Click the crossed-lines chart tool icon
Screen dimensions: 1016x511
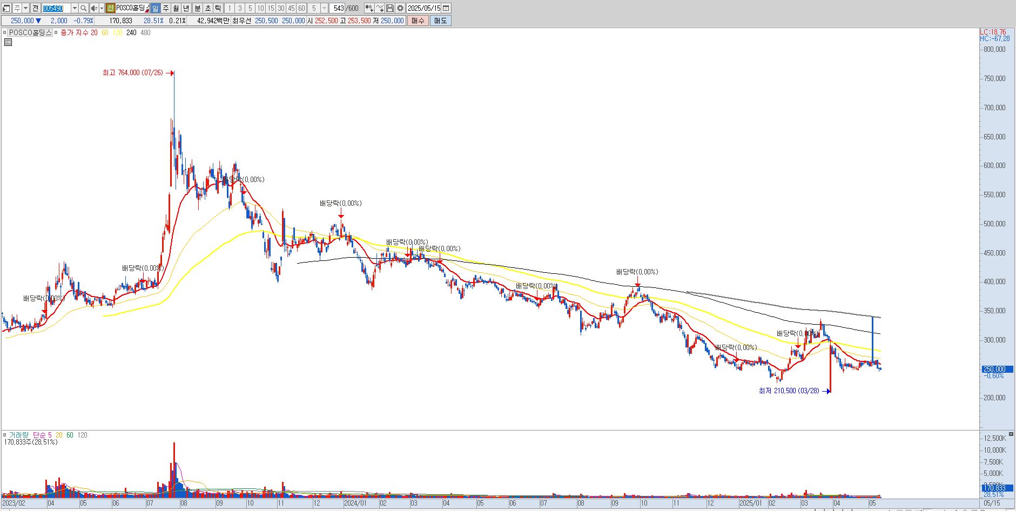380,8
